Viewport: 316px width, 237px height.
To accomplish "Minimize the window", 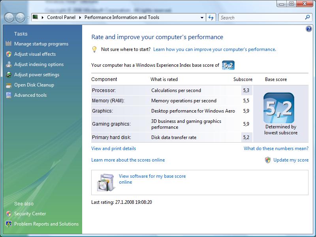I will click(282, 4).
